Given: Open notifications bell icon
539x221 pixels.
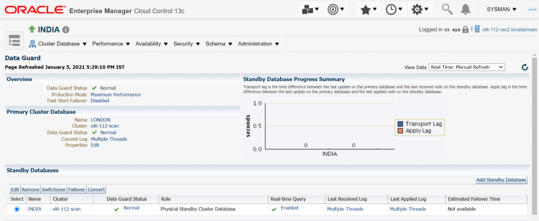Looking at the screenshot, I should coord(466,9).
